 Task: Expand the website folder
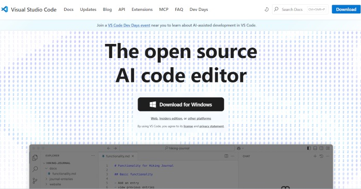pos(53,184)
